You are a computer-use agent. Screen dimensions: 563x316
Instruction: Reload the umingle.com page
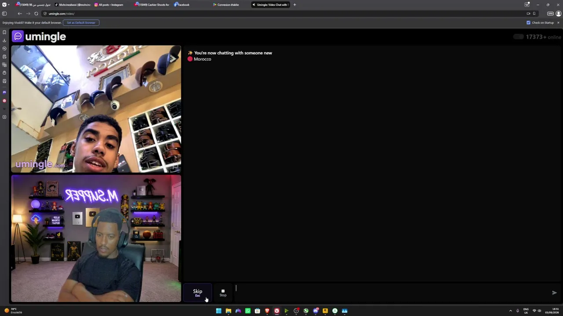[36, 14]
